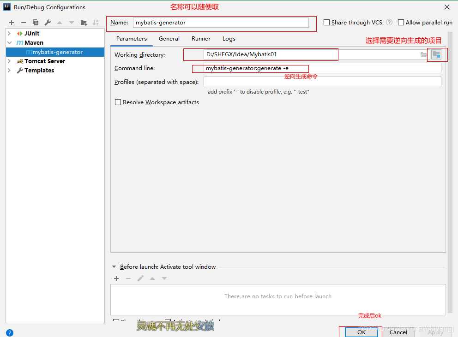Screen dimensions: 458x337
Task: Open edit templates wrench icon
Action: pos(48,23)
